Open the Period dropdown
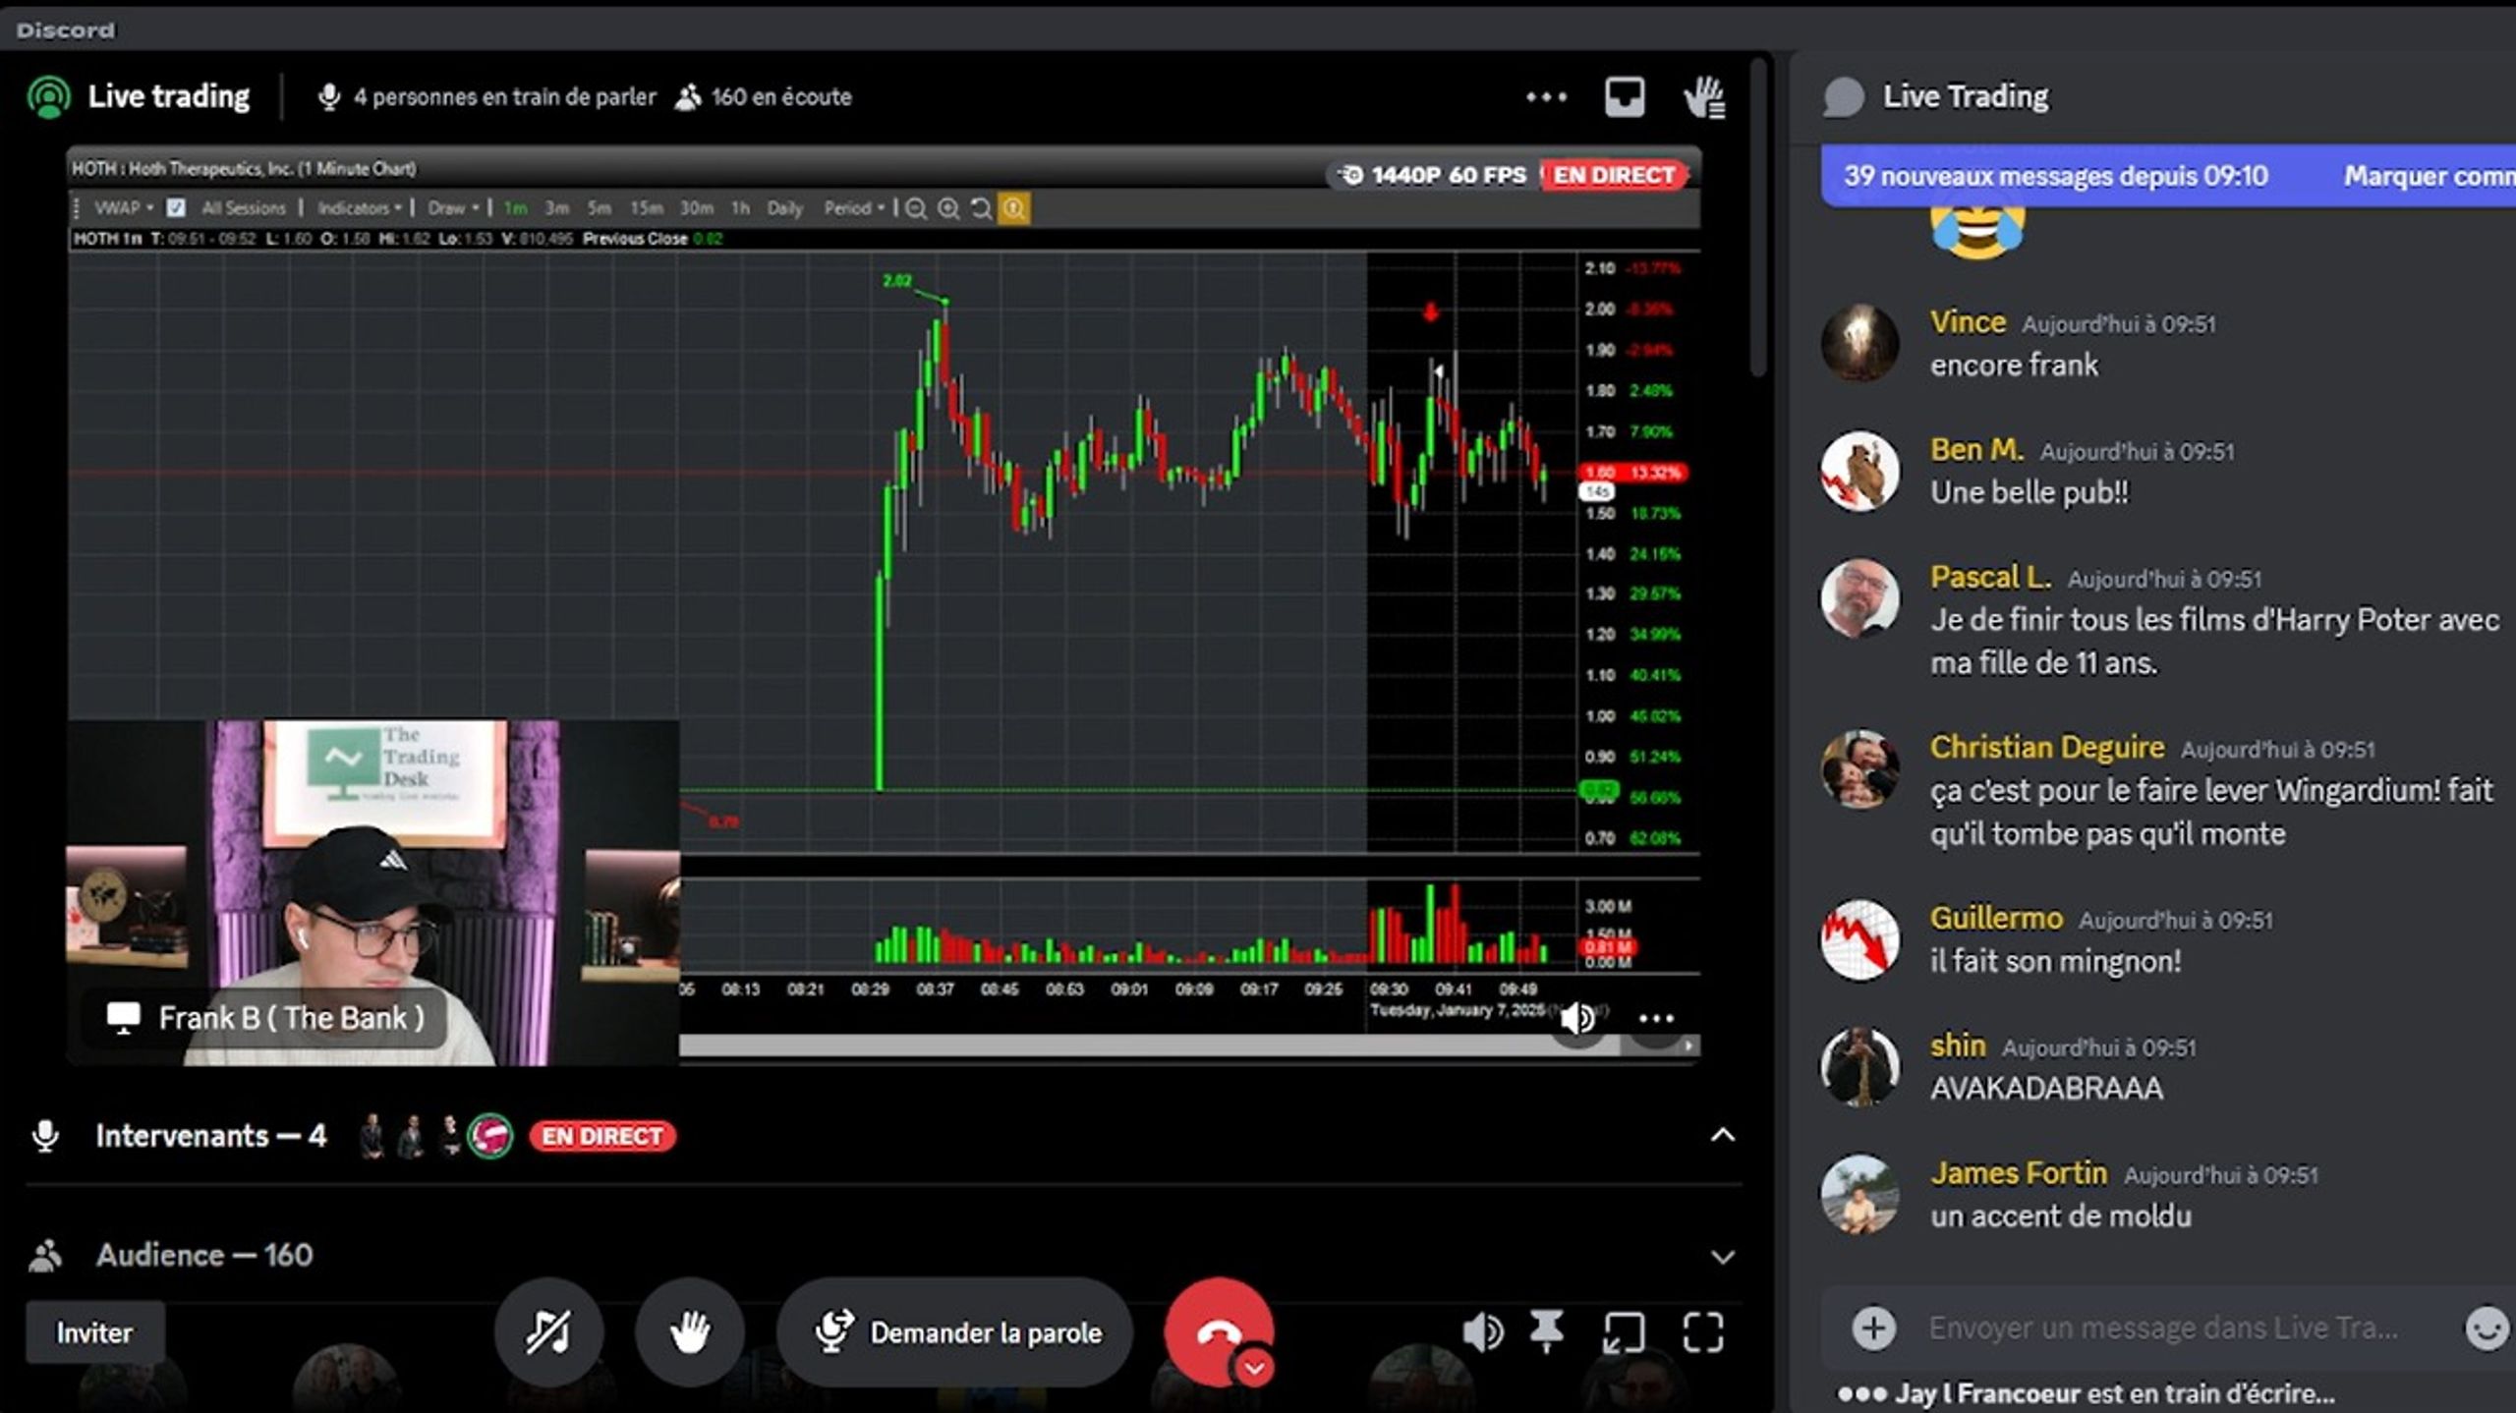This screenshot has height=1413, width=2516. click(854, 208)
